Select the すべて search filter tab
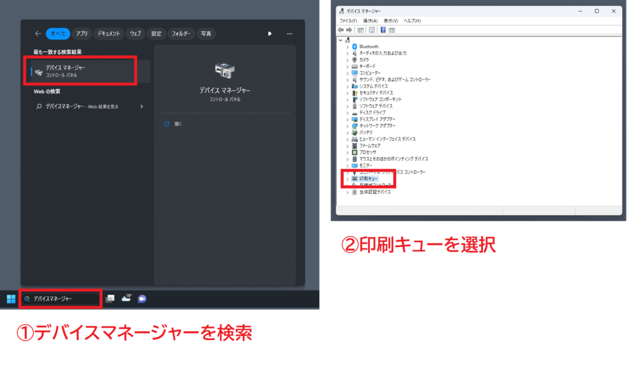Image resolution: width=627 pixels, height=365 pixels. click(58, 34)
